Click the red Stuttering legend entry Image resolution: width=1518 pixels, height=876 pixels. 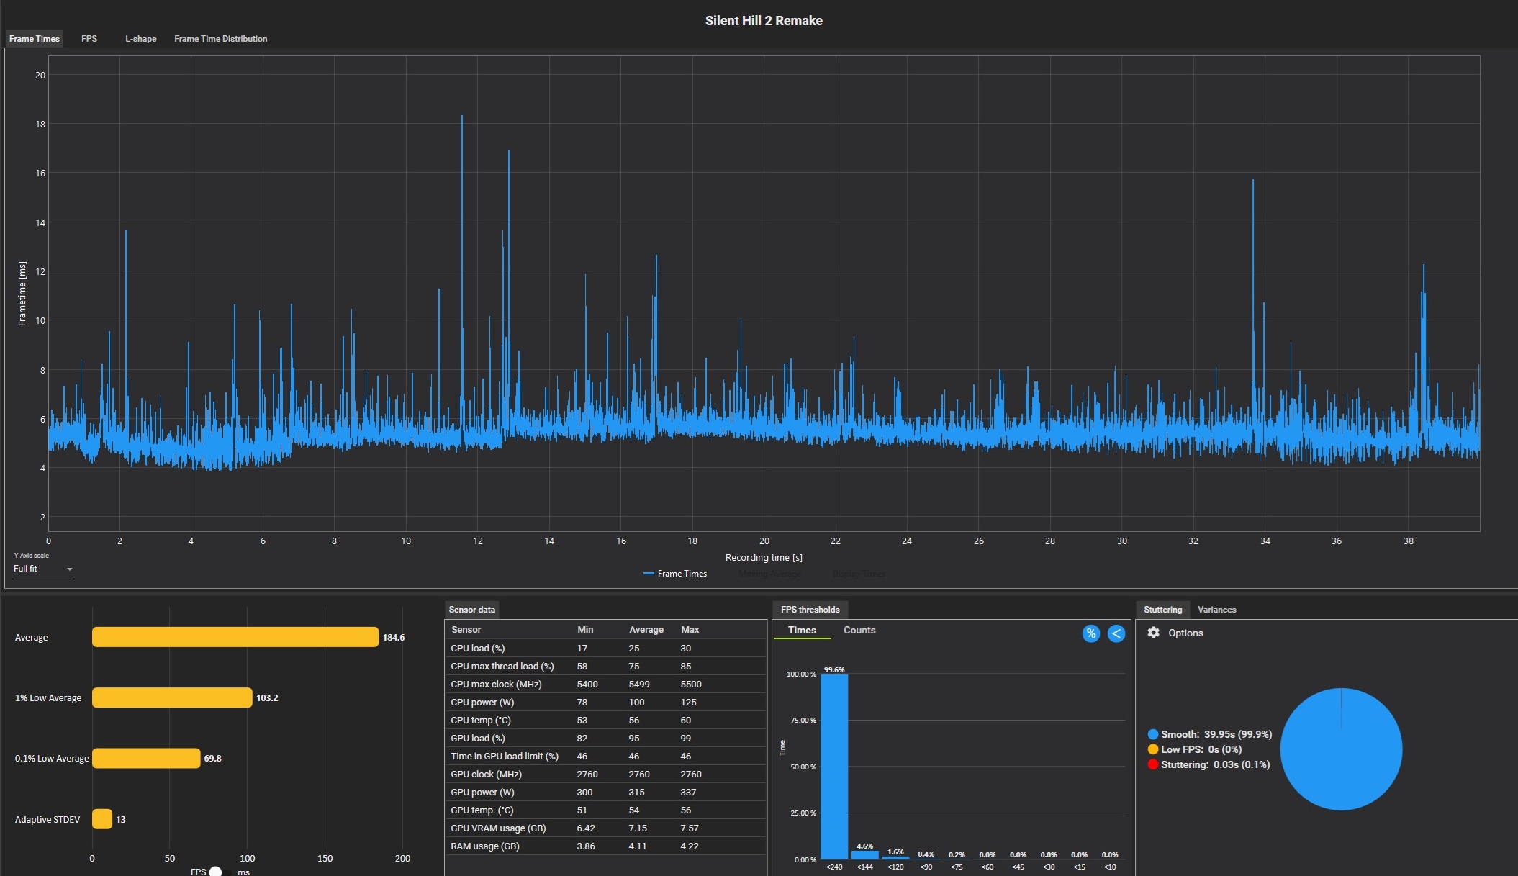tap(1208, 764)
